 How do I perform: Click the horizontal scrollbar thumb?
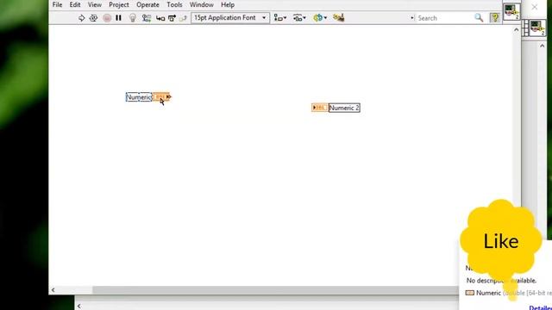pyautogui.click(x=275, y=290)
